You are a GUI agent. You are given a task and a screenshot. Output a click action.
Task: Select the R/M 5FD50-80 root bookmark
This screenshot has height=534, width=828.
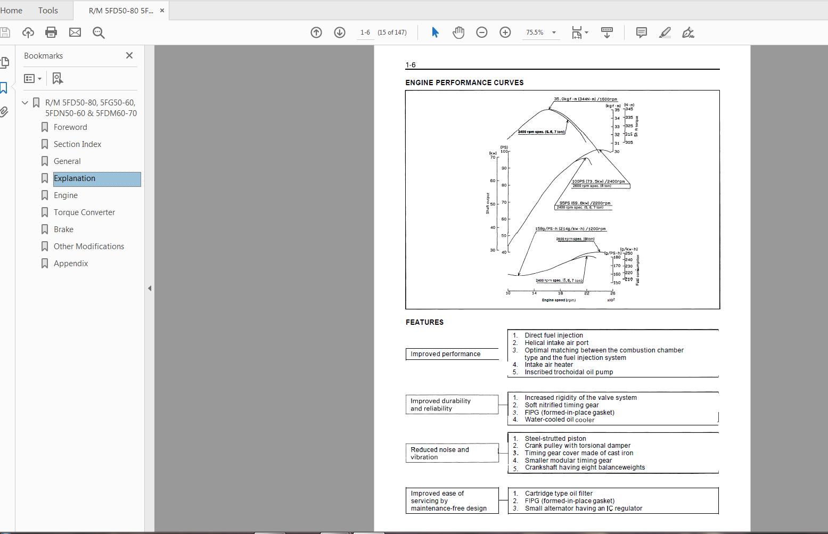91,108
